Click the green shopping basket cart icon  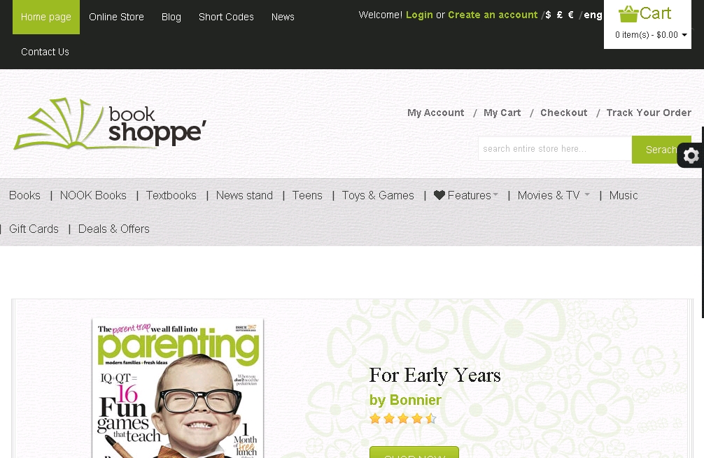(628, 14)
